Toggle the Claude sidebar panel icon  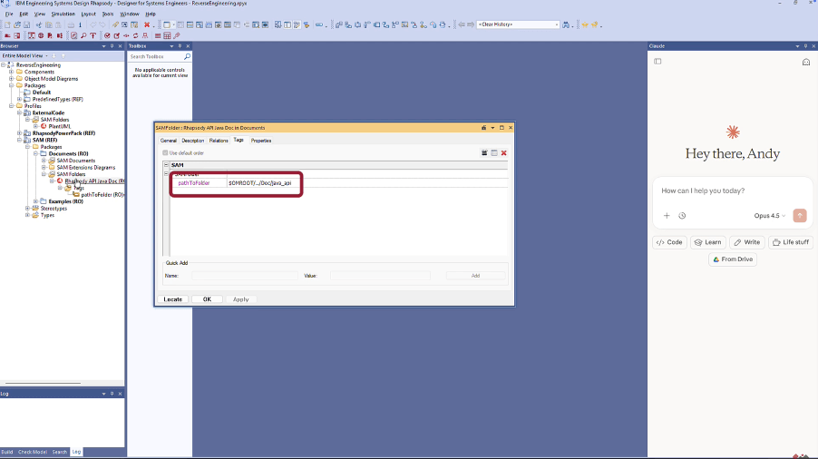(x=657, y=62)
